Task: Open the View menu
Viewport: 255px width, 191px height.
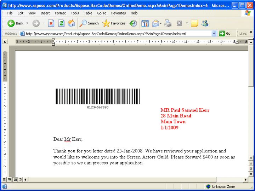Action: point(32,13)
